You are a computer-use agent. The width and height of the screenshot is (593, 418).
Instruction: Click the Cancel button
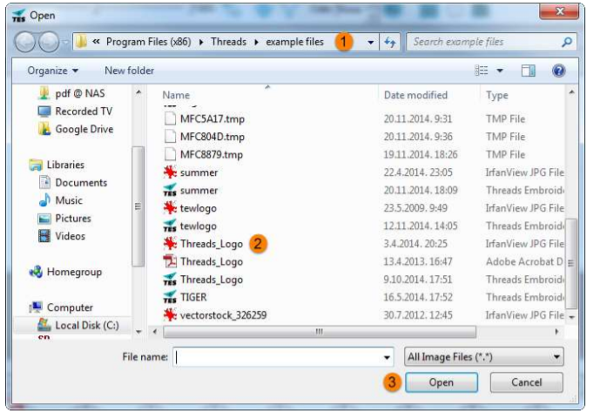coord(527,382)
